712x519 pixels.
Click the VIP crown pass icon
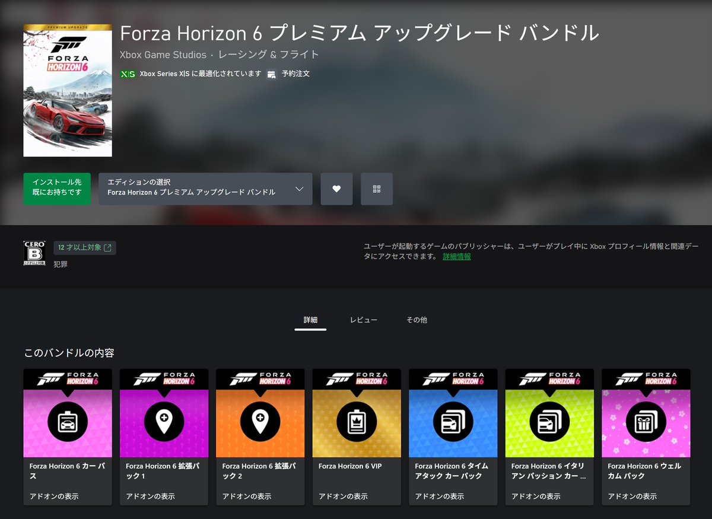coord(357,422)
